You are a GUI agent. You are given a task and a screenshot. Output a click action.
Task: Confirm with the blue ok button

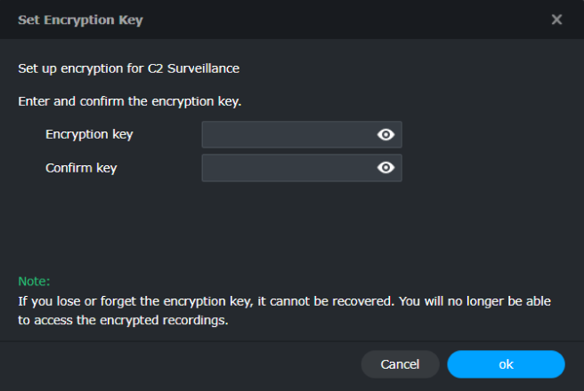506,364
